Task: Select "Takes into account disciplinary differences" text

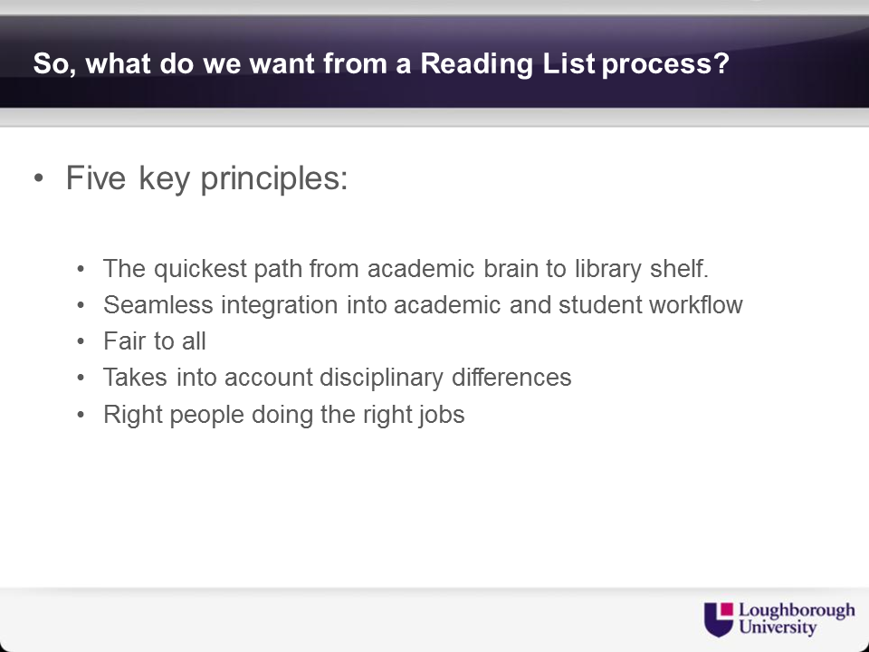Action: tap(337, 377)
